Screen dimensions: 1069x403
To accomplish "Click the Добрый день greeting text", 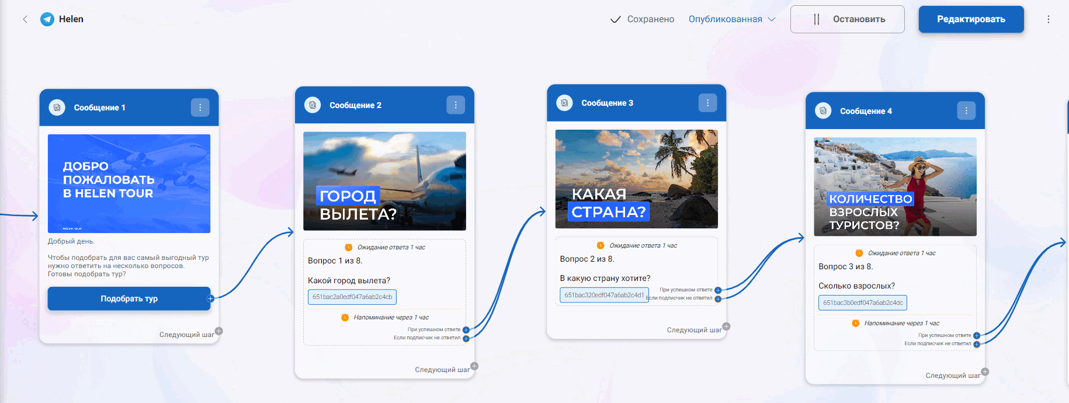I will [x=71, y=241].
